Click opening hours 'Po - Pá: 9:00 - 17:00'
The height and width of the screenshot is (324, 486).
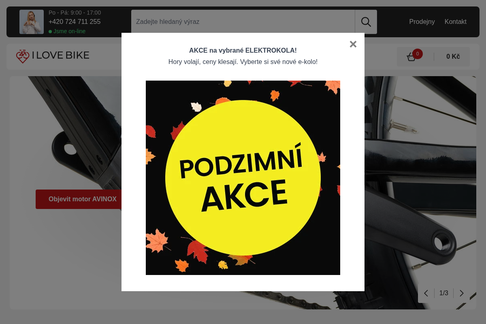click(x=75, y=13)
